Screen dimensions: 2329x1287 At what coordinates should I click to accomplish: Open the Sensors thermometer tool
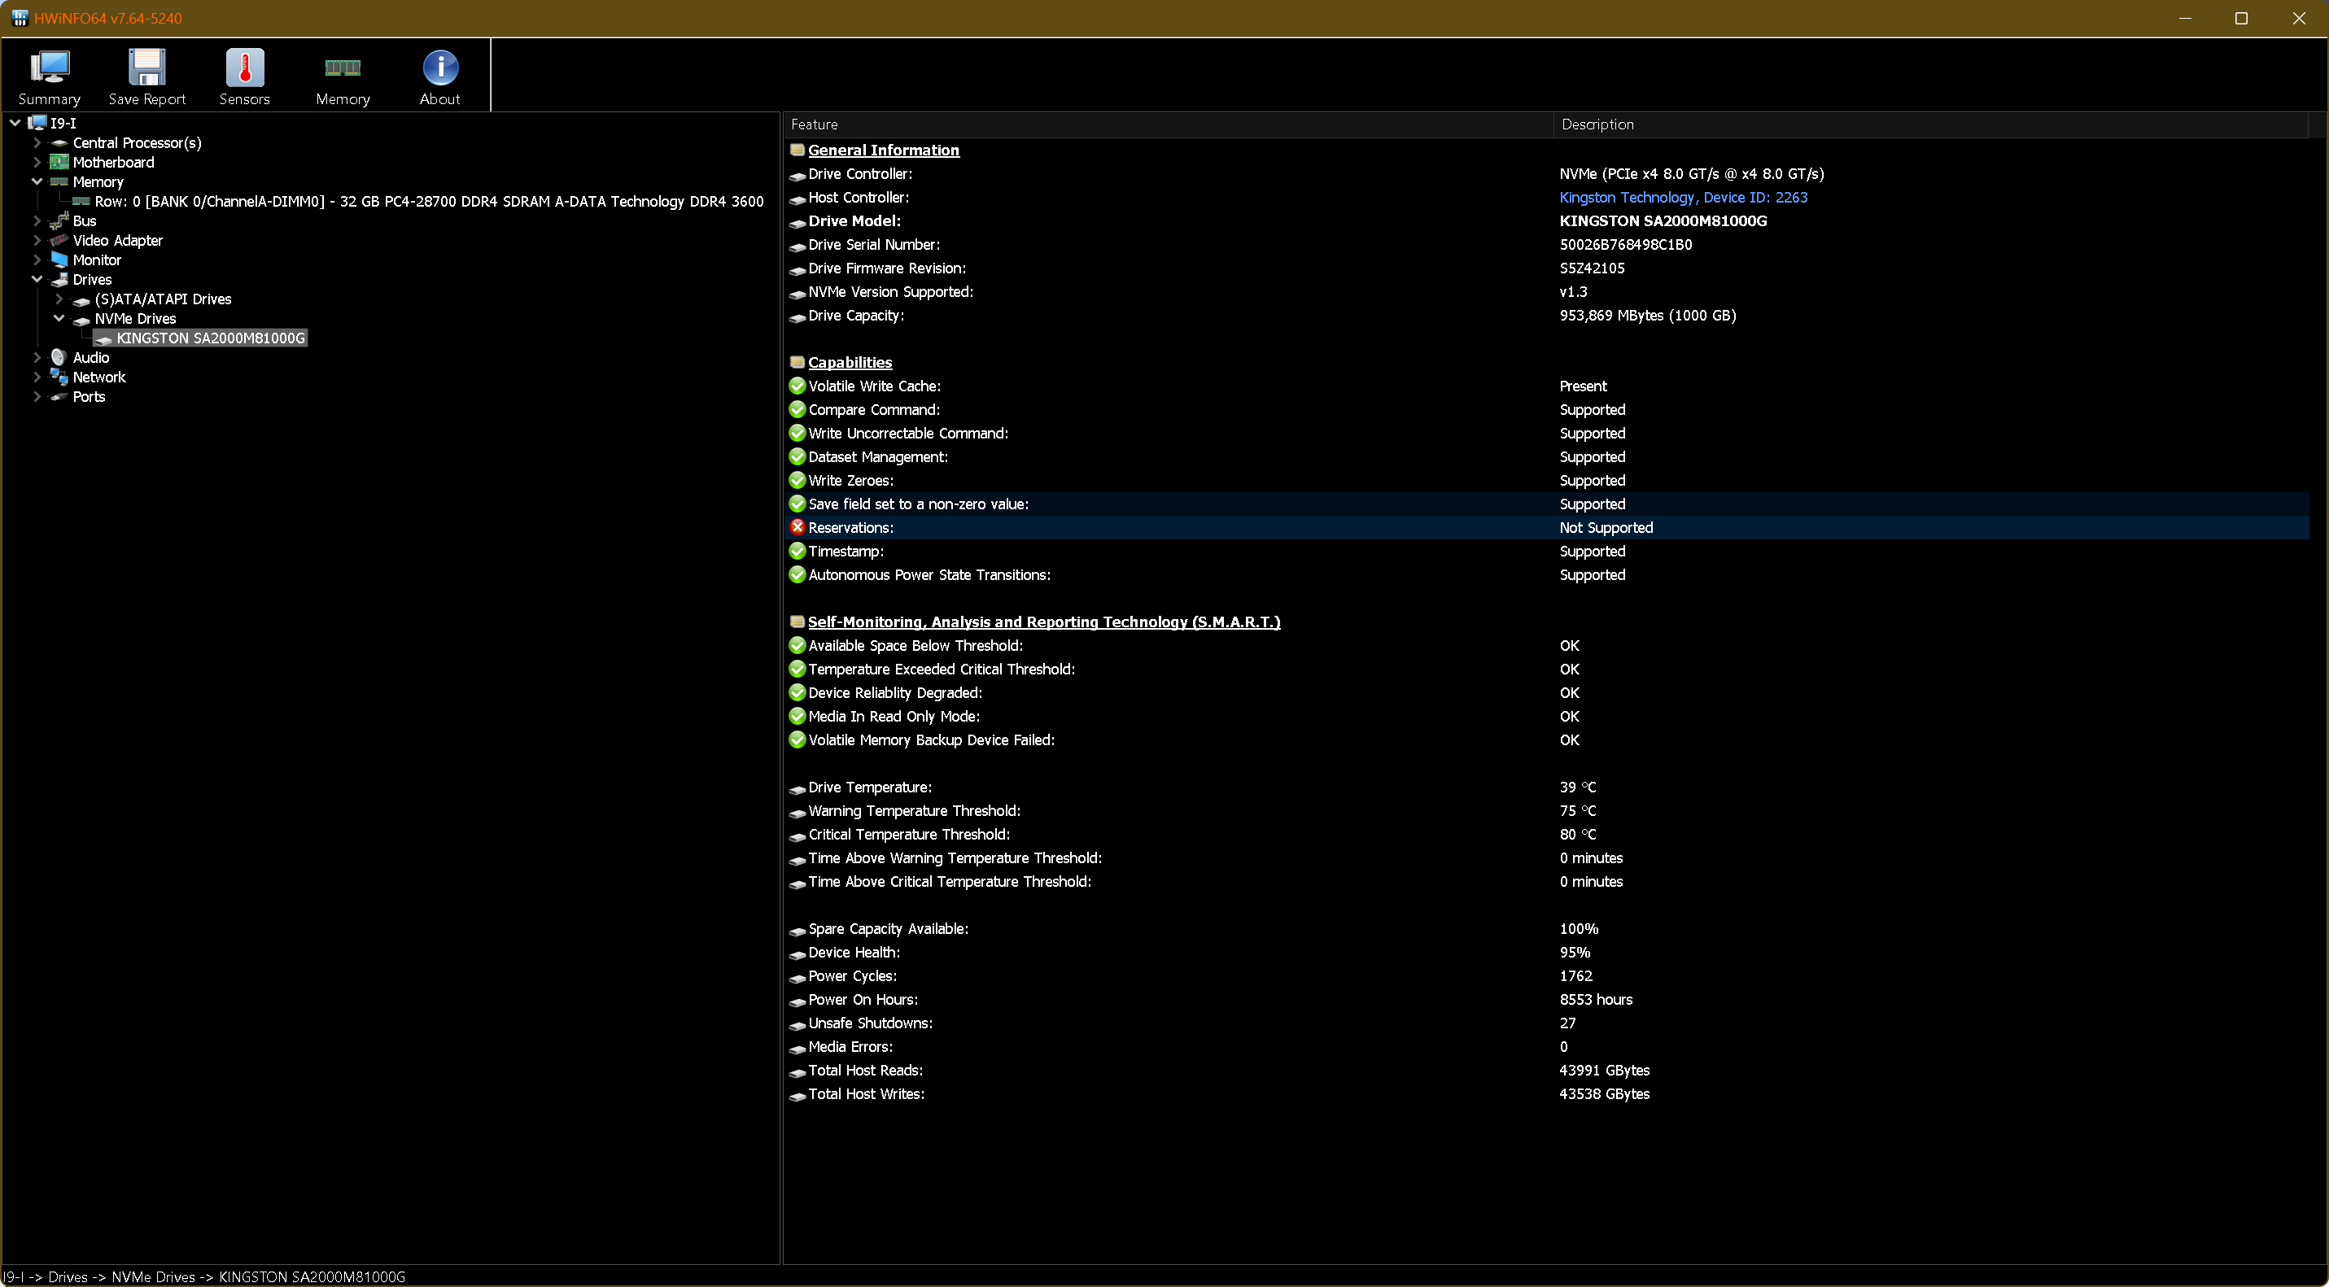point(244,68)
